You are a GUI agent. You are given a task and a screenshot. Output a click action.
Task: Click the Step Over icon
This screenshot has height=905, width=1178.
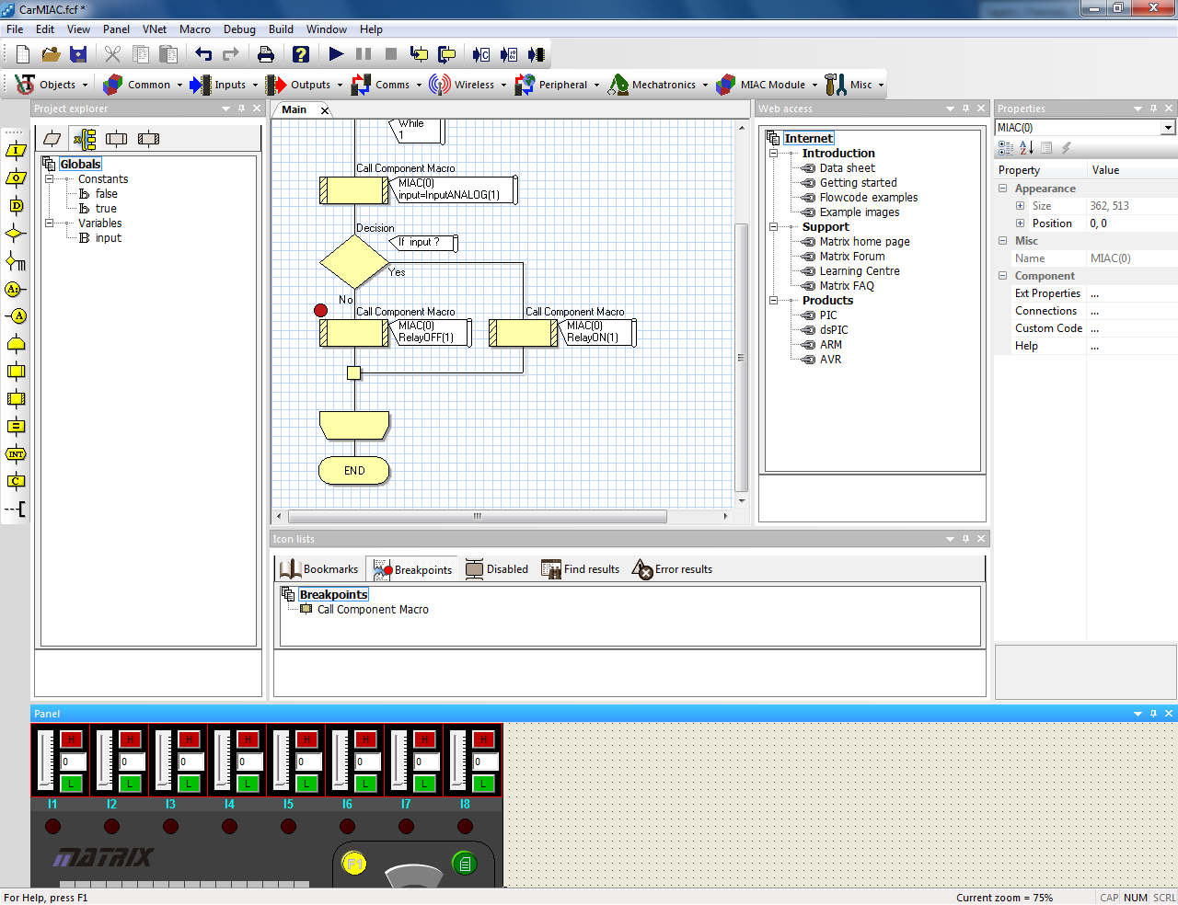click(446, 54)
